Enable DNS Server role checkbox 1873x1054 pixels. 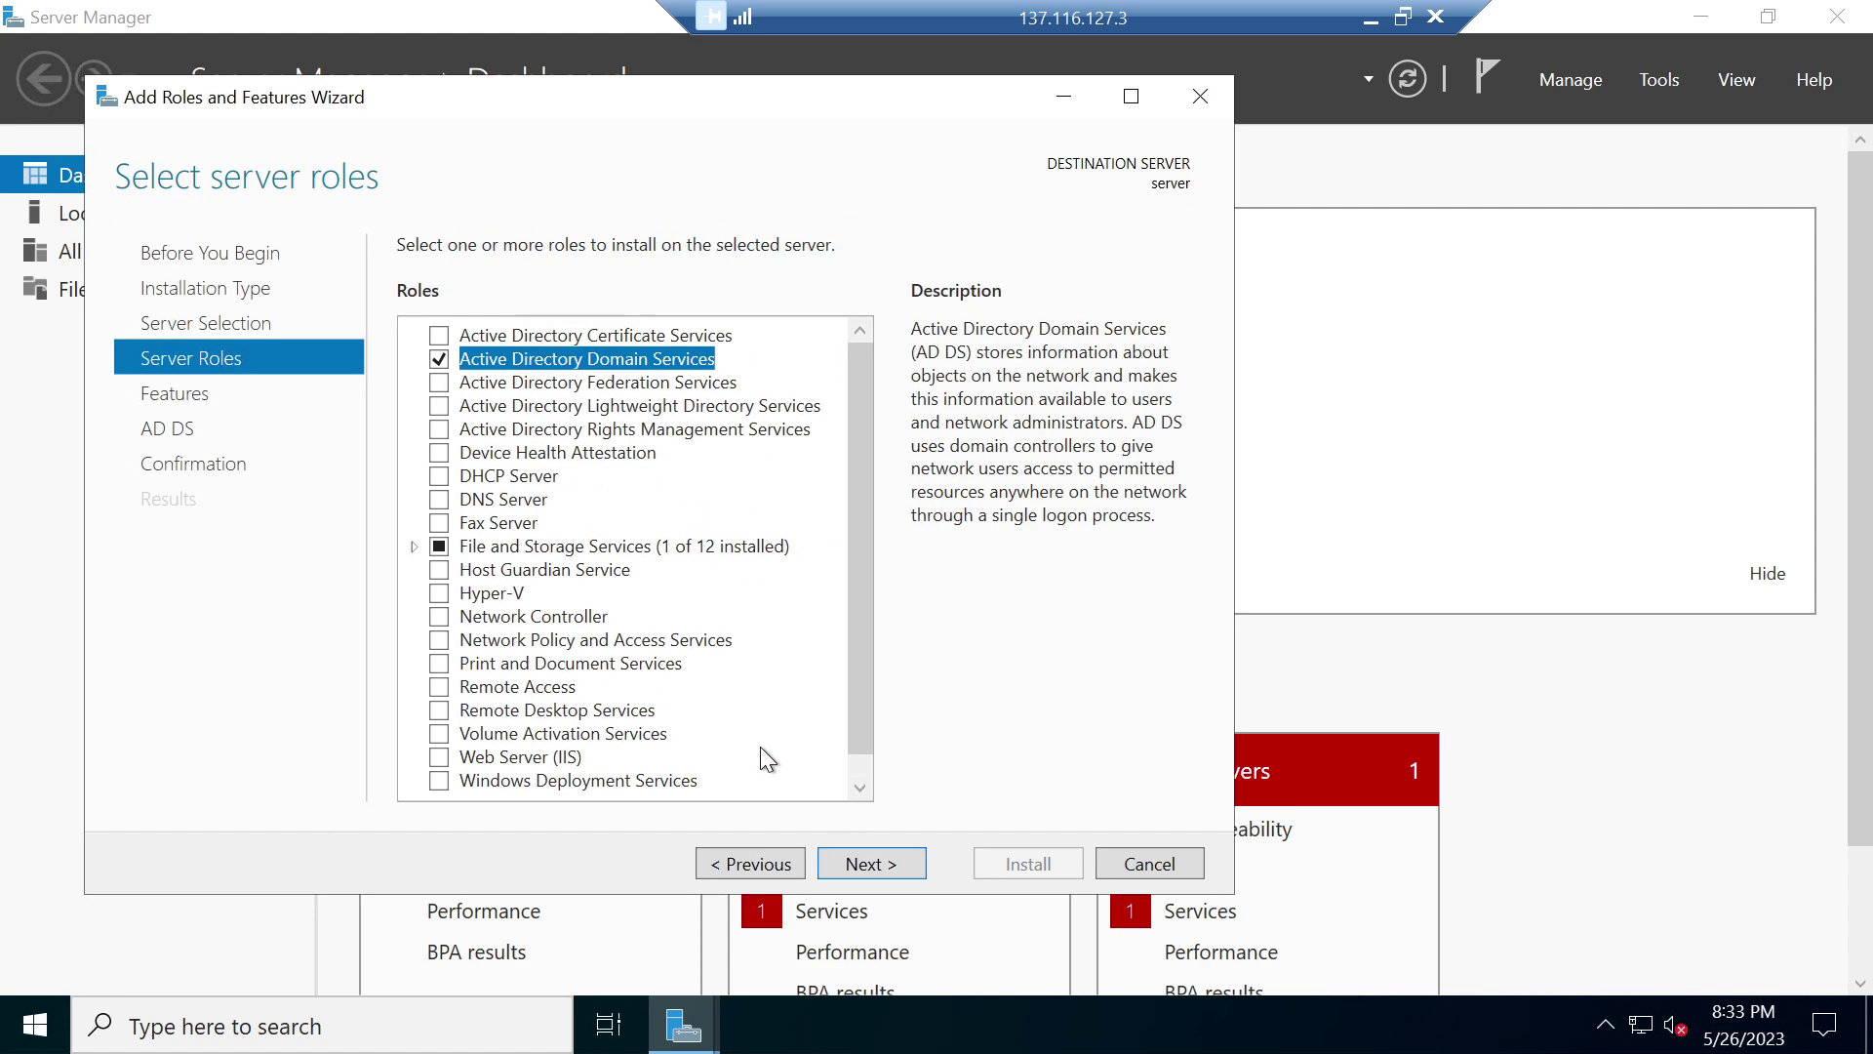tap(439, 500)
